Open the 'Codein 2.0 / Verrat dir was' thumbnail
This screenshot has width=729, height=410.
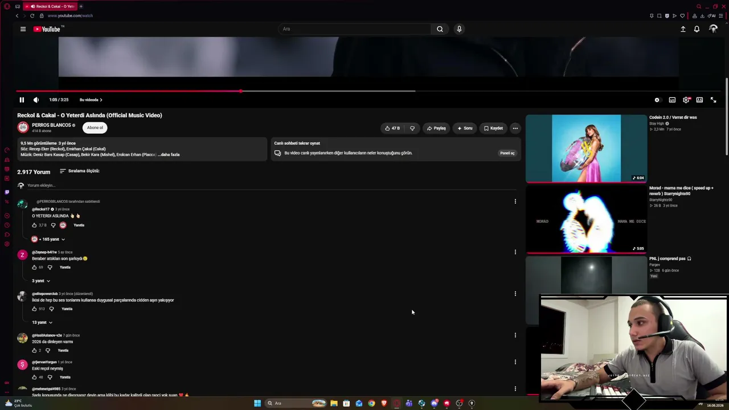(586, 149)
